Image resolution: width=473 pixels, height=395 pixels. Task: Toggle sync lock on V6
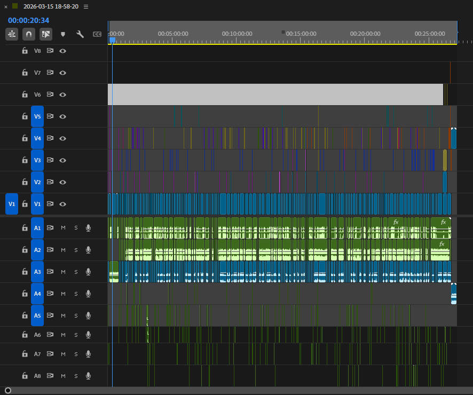click(50, 94)
